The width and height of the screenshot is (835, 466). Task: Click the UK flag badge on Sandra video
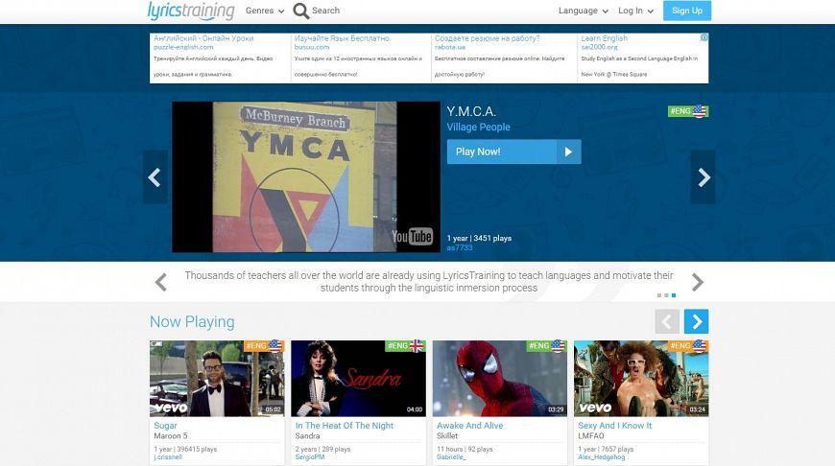point(405,346)
